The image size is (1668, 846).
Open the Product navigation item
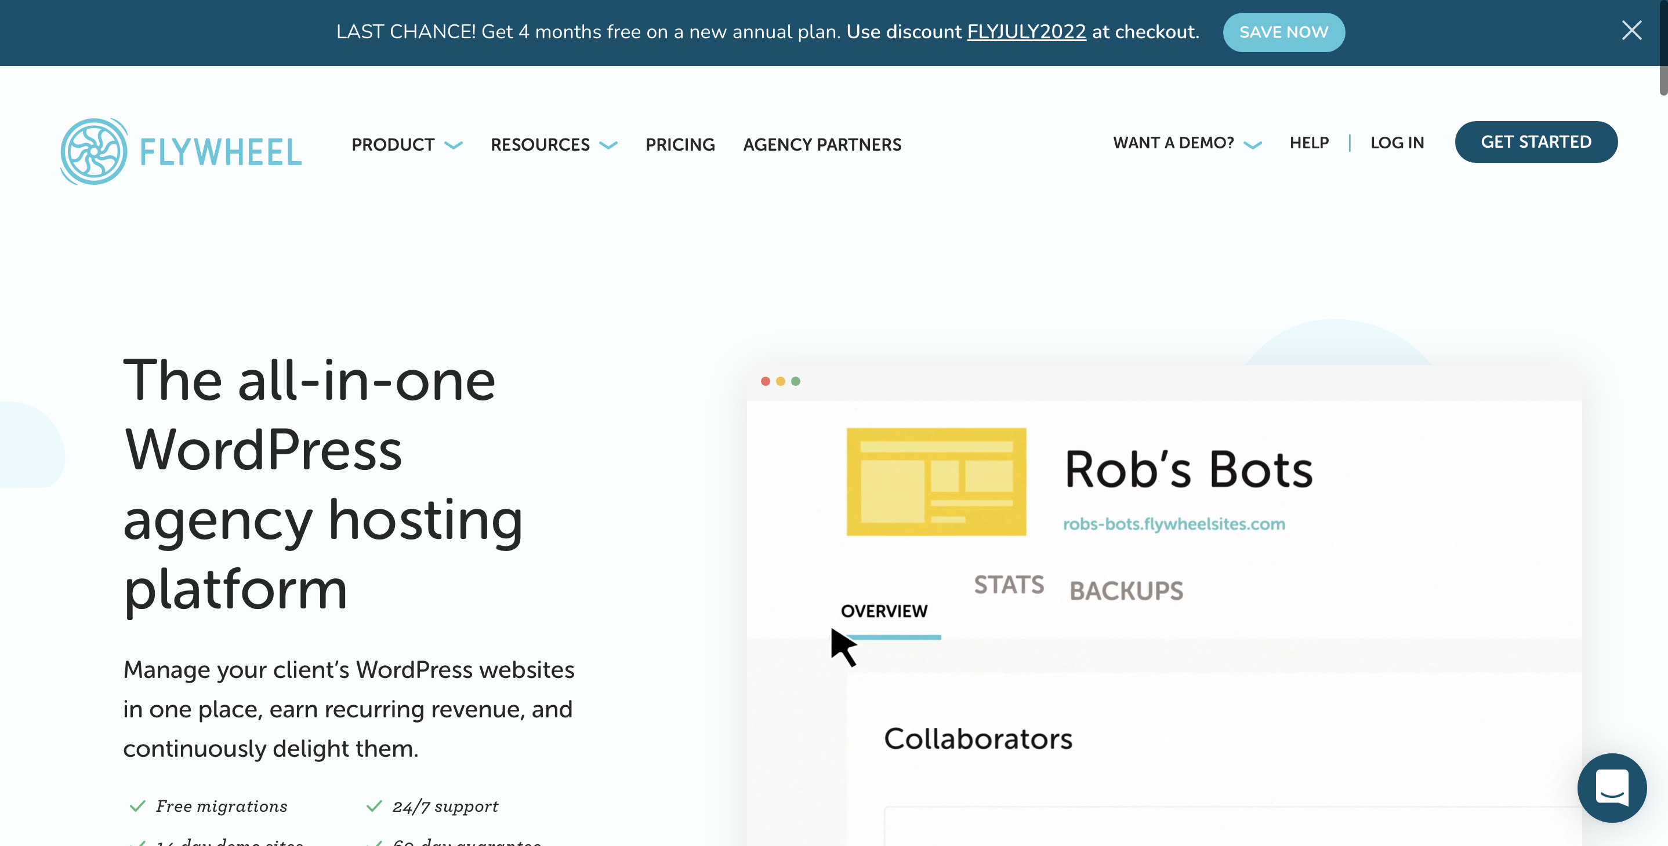pos(393,144)
